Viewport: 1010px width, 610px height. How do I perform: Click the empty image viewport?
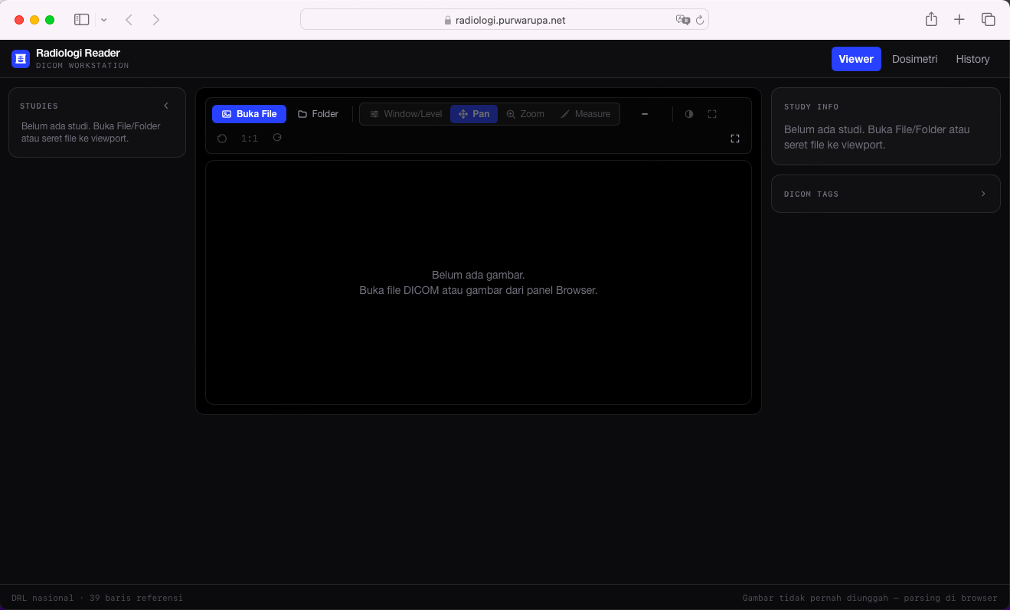click(x=479, y=282)
